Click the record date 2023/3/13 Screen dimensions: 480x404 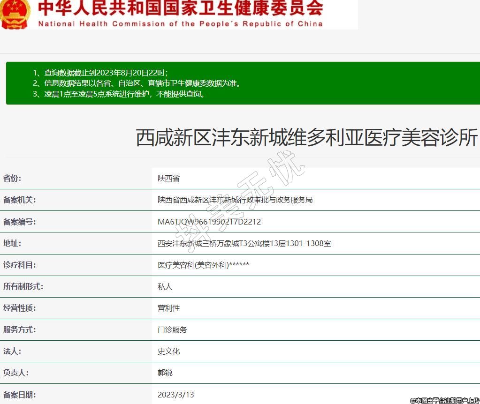pyautogui.click(x=176, y=394)
